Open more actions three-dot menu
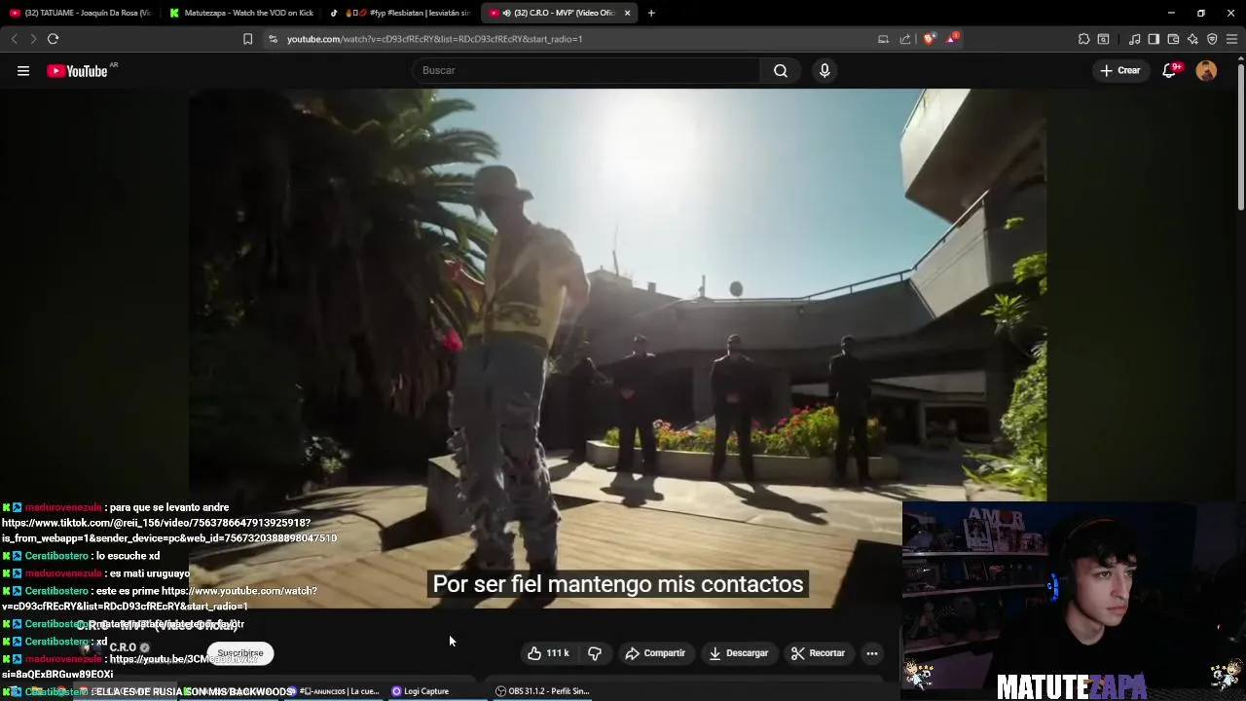1246x701 pixels. point(872,653)
